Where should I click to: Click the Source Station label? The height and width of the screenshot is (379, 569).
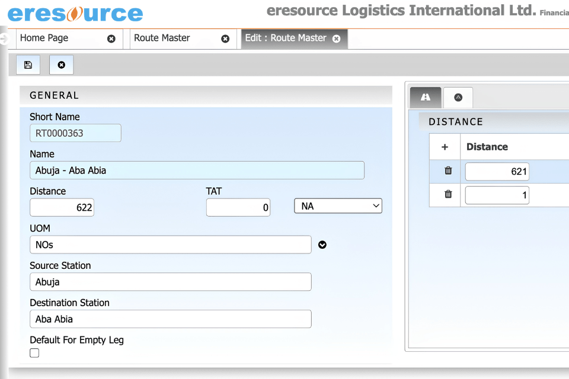click(x=60, y=265)
